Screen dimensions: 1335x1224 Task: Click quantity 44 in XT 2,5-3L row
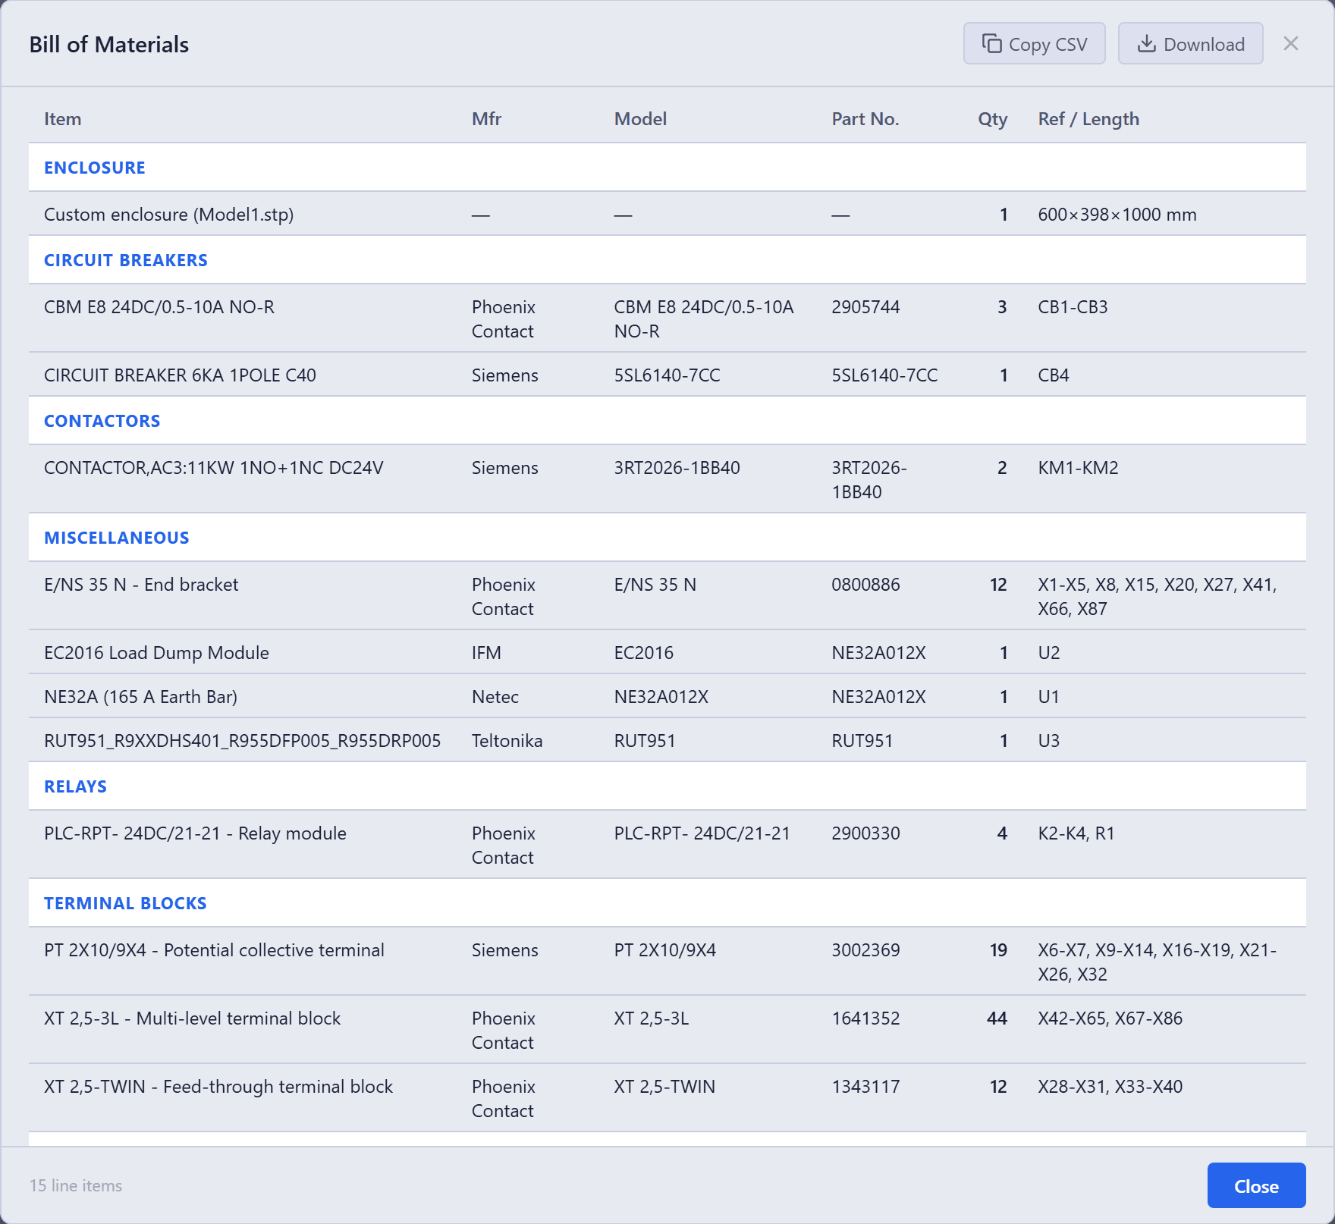pos(997,1018)
